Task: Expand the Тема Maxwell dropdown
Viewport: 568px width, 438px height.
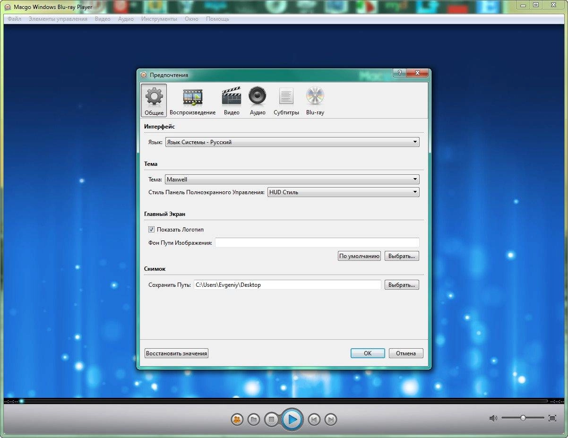Action: tap(292, 179)
